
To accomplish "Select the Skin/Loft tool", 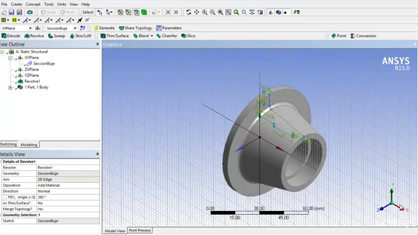I will (x=80, y=36).
